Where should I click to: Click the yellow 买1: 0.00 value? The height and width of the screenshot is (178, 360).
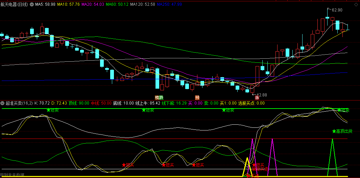pos(229,103)
